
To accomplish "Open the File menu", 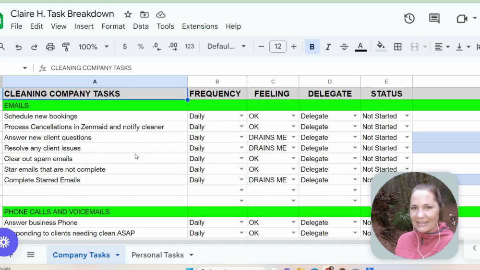I will coord(16,26).
